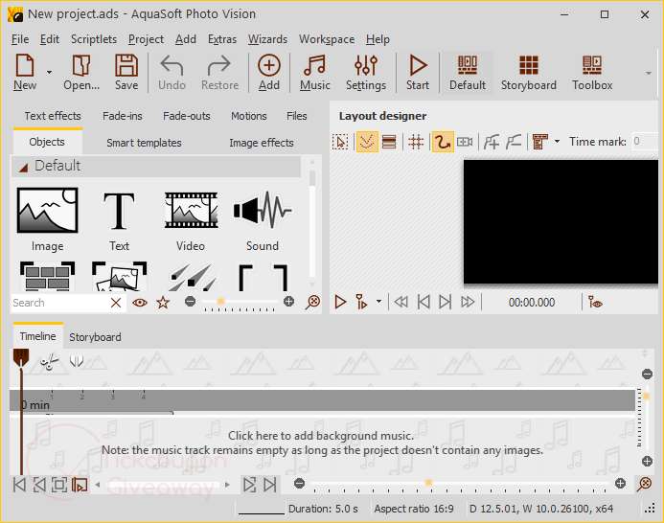The width and height of the screenshot is (664, 523).
Task: Toggle the Layout designer horizontal bars button
Action: tap(389, 142)
